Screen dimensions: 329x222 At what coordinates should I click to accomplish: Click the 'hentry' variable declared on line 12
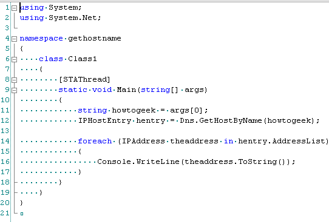[151, 120]
